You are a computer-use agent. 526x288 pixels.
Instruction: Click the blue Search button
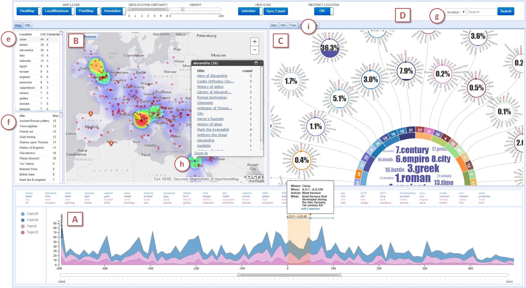506,11
